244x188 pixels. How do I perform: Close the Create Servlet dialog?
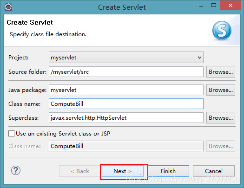tap(231, 6)
